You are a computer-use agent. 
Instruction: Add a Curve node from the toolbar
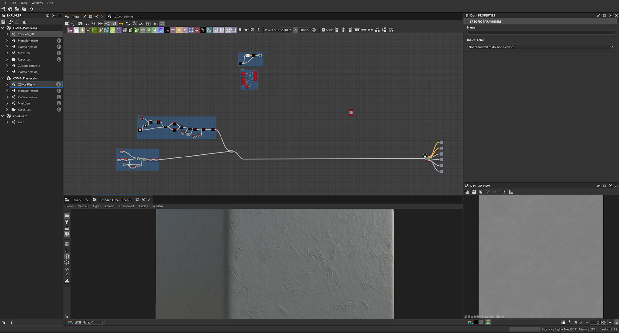[94, 30]
